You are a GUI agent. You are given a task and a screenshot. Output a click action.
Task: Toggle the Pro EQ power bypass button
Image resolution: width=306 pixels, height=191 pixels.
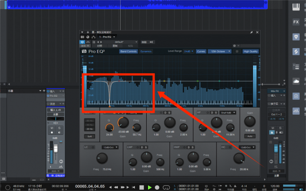[x=82, y=42]
